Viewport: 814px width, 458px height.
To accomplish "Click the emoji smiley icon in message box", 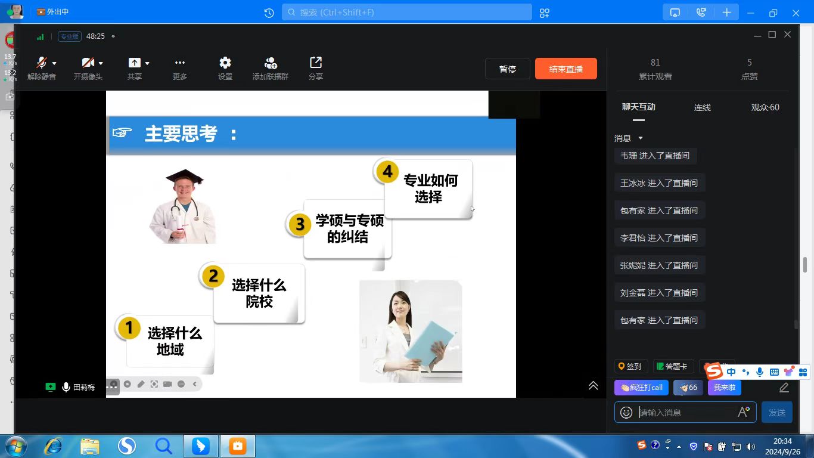I will click(626, 412).
